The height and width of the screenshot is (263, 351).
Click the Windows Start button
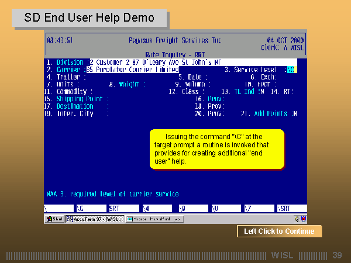tap(54, 219)
